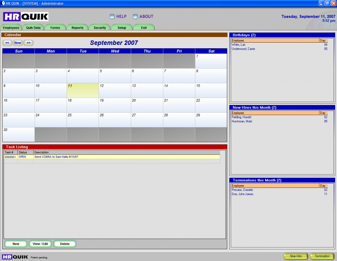Click the HR QUIK logo in footer
The image size is (337, 261).
pyautogui.click(x=15, y=257)
